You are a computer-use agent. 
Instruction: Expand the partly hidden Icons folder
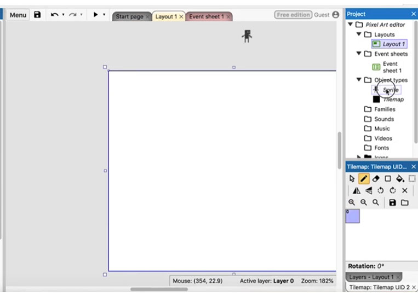[x=359, y=156]
